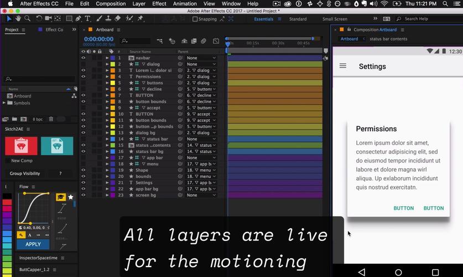This screenshot has width=463, height=277.
Task: Toggle the Frame Blending timeline icon
Action: tap(194, 41)
